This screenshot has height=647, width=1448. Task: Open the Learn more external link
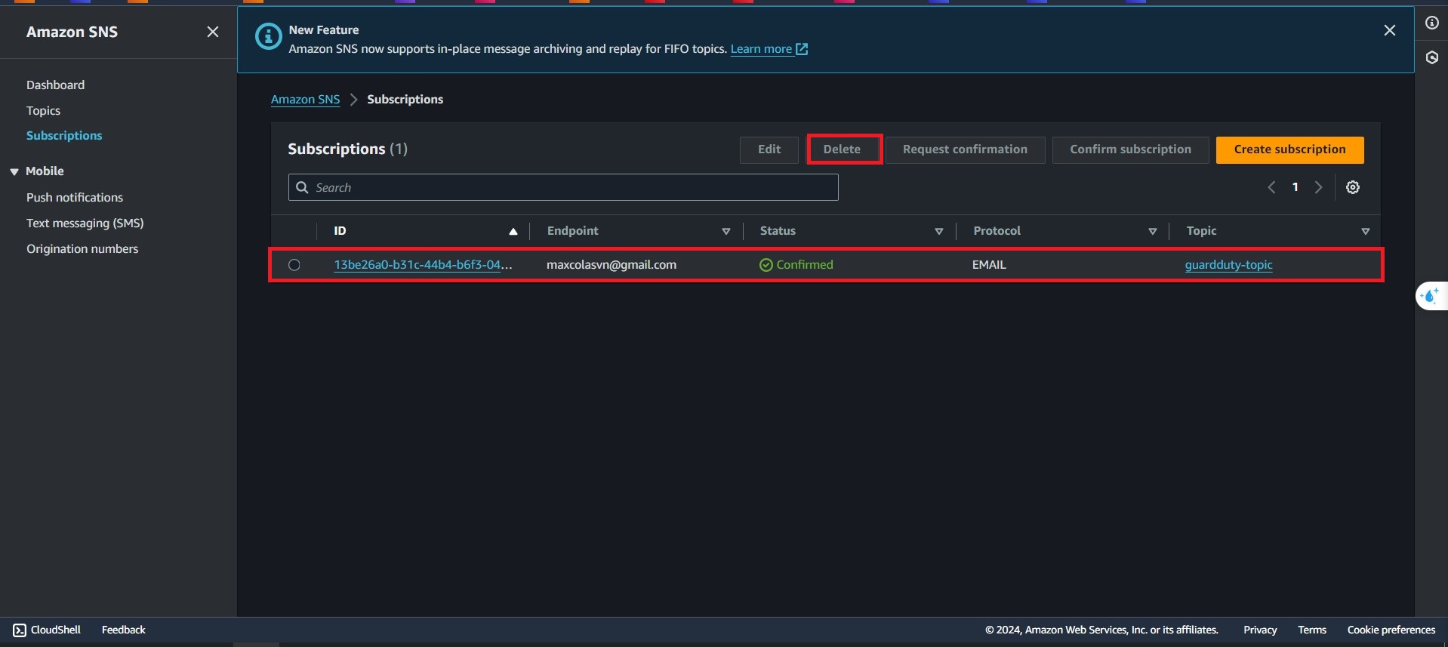pyautogui.click(x=769, y=49)
